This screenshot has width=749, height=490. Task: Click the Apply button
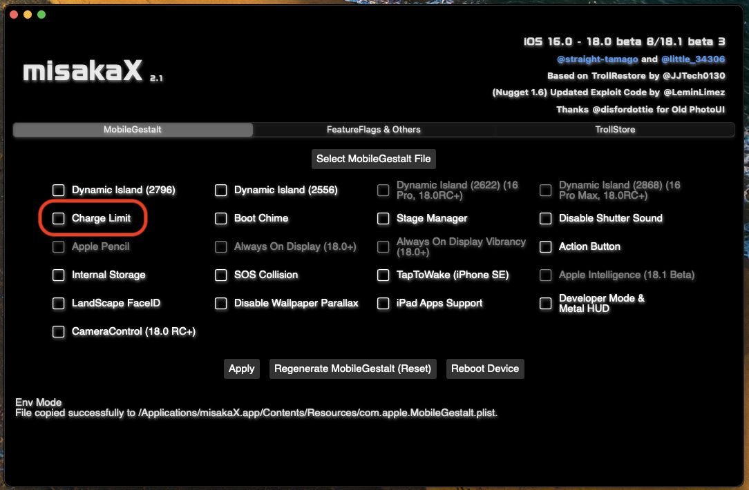coord(242,369)
